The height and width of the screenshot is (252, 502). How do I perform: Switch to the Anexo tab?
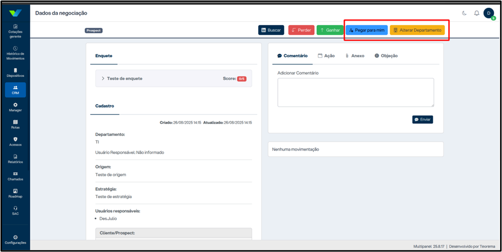coord(355,56)
